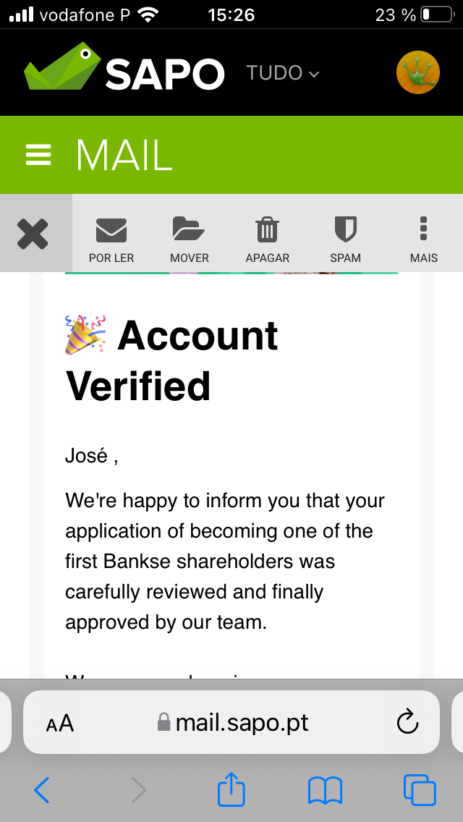Expand the TUDO dropdown in header
This screenshot has width=463, height=822.
pos(282,73)
